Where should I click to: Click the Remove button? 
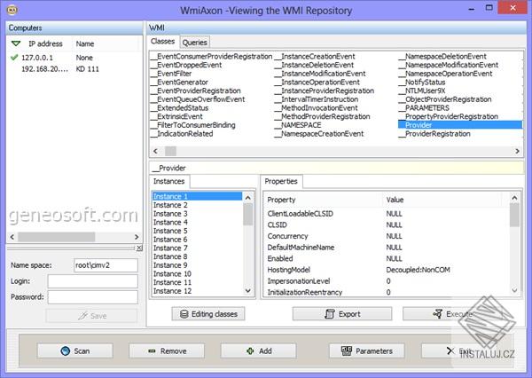tap(167, 350)
